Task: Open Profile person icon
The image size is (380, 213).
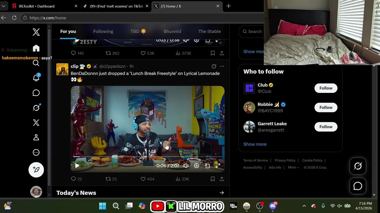Action: coord(36,138)
